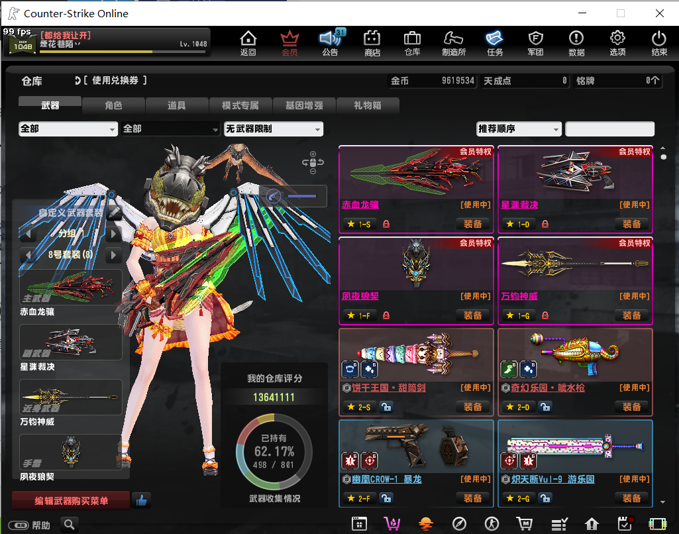Click the calendar check icon
The width and height of the screenshot is (679, 534).
pyautogui.click(x=625, y=524)
